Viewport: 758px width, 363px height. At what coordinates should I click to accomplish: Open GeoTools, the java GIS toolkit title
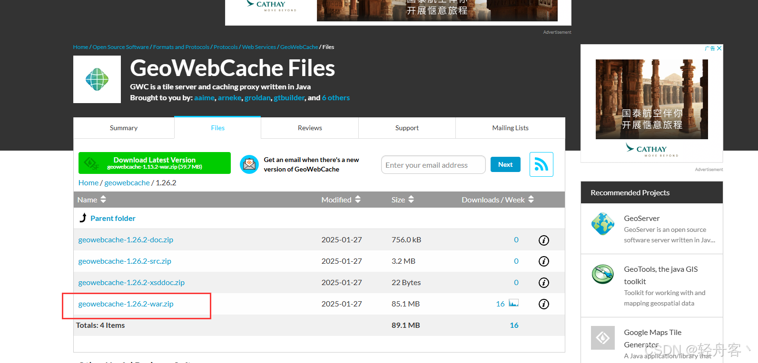pos(661,276)
